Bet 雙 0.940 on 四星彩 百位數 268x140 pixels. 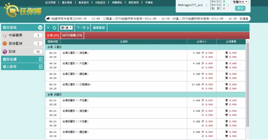point(233,115)
